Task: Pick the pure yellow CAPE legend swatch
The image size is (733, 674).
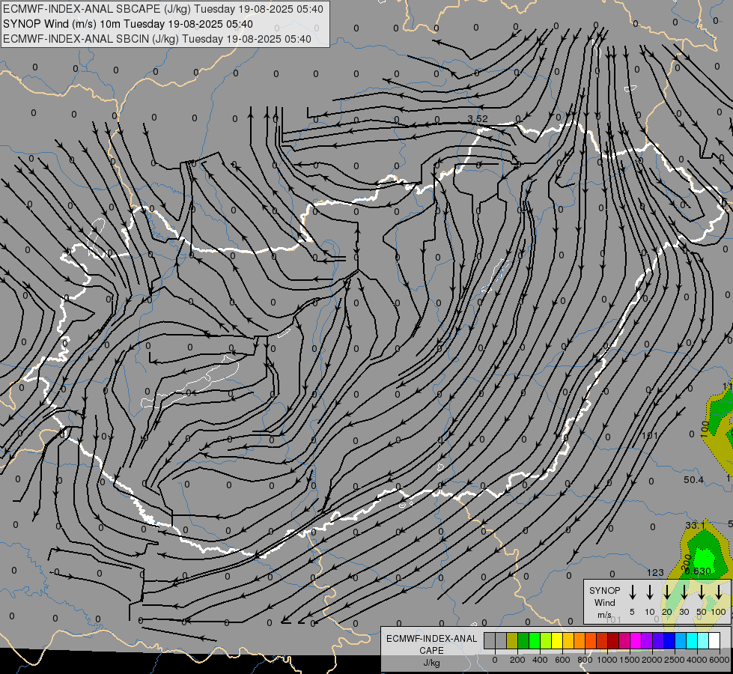Action: tap(557, 640)
